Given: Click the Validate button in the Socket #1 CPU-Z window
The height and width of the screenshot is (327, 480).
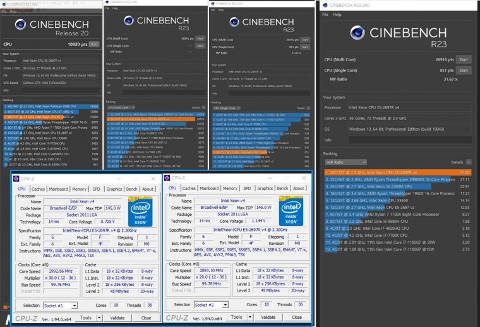Looking at the screenshot, I should click(x=117, y=318).
